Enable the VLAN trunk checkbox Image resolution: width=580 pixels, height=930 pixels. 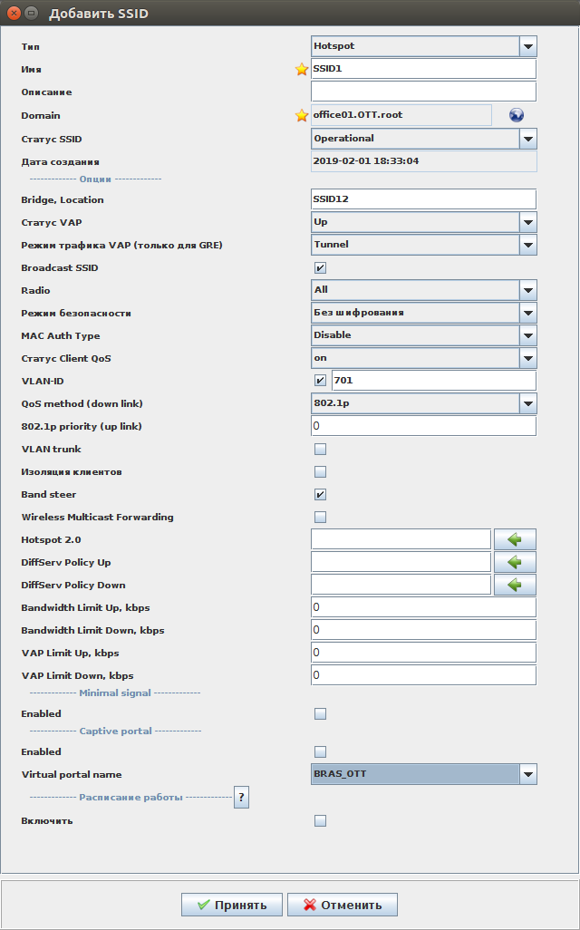[x=320, y=449]
